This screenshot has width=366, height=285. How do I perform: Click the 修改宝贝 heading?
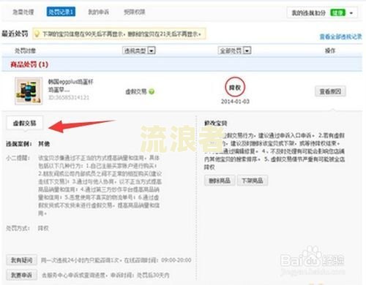pyautogui.click(x=216, y=123)
